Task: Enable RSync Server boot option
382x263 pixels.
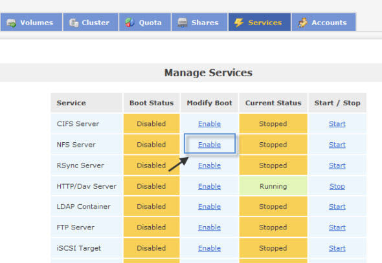Action: [x=209, y=165]
